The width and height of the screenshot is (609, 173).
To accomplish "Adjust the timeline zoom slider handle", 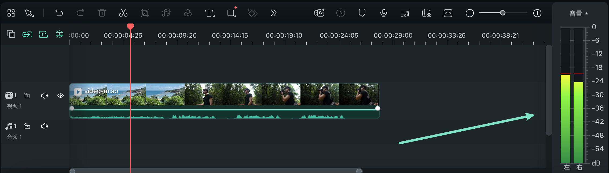I will click(x=503, y=13).
